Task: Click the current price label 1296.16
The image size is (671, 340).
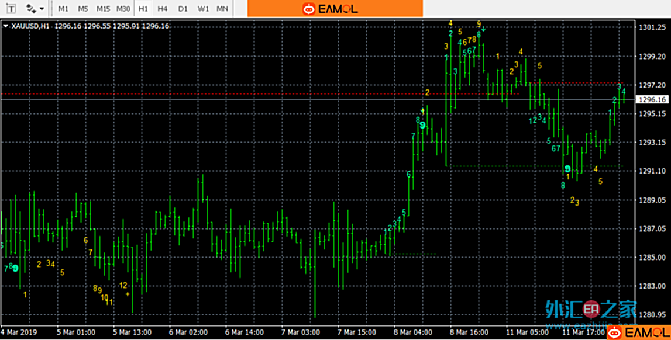Action: click(x=652, y=100)
